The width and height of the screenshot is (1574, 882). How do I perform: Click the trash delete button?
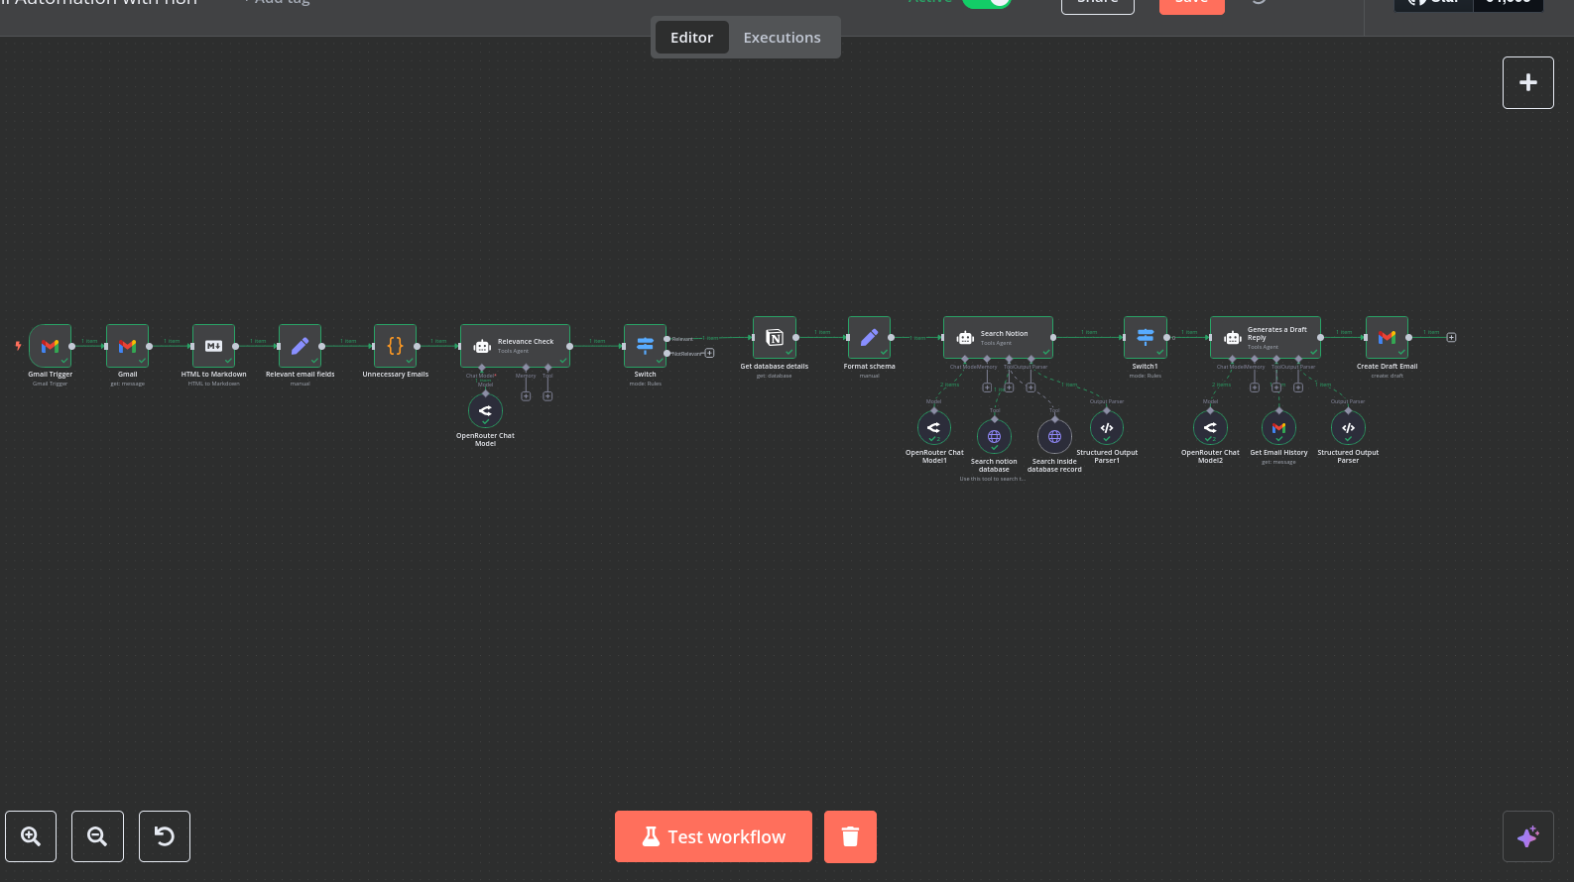(850, 836)
